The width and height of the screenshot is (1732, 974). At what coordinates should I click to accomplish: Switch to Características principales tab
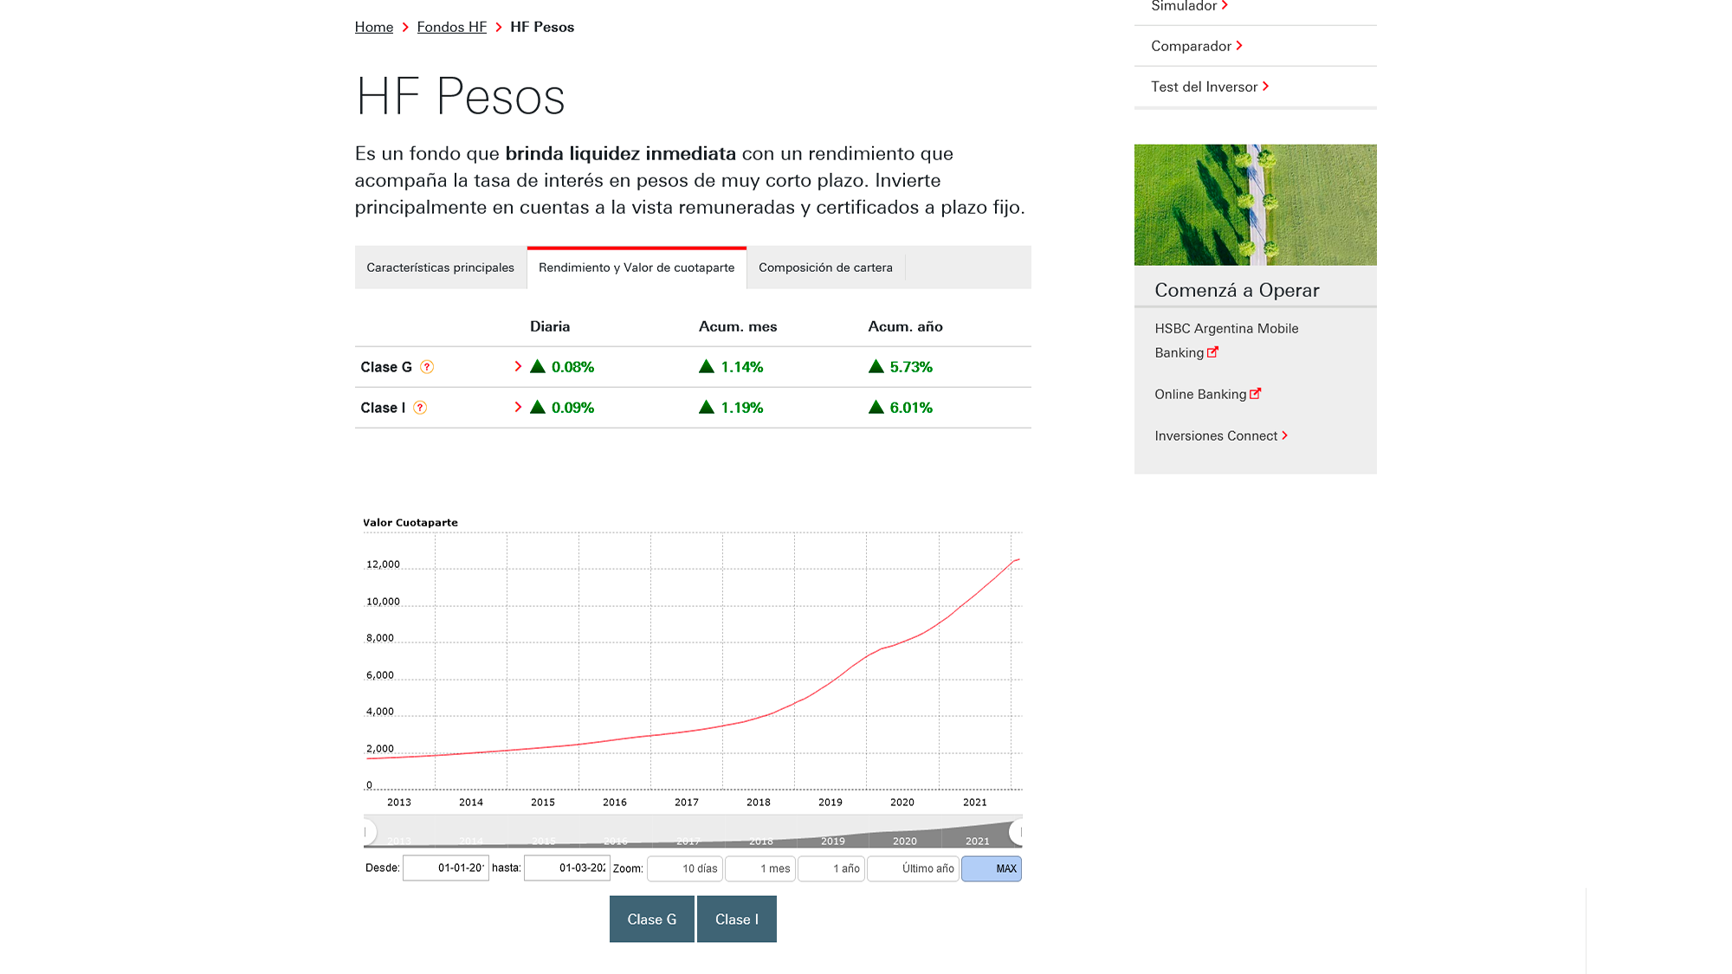tap(440, 268)
